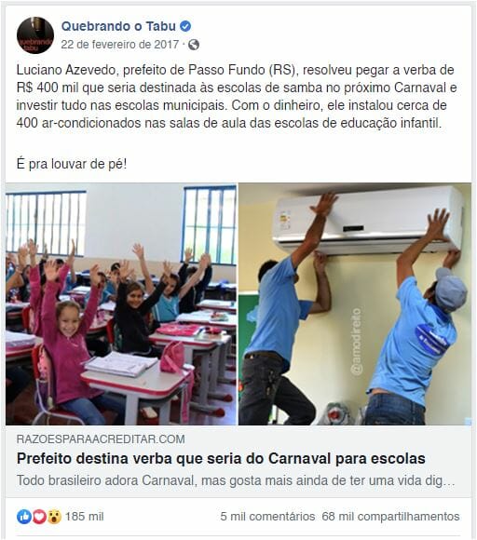
Task: Open the Quebrando o Tabu profile picture
Action: click(35, 35)
